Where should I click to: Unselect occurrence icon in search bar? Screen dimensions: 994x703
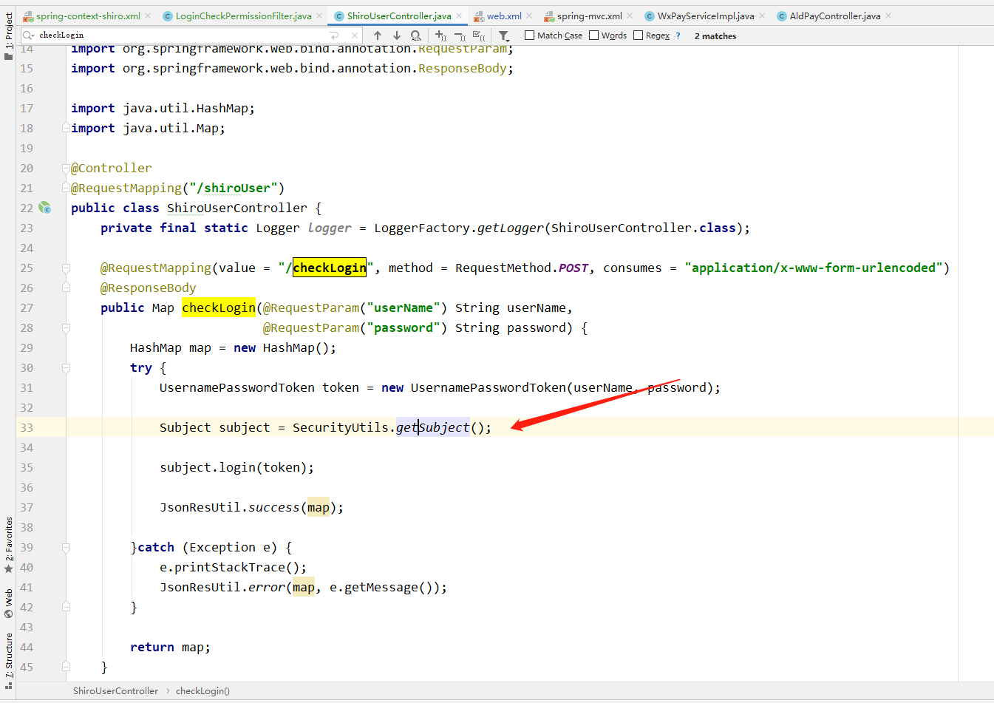point(460,35)
